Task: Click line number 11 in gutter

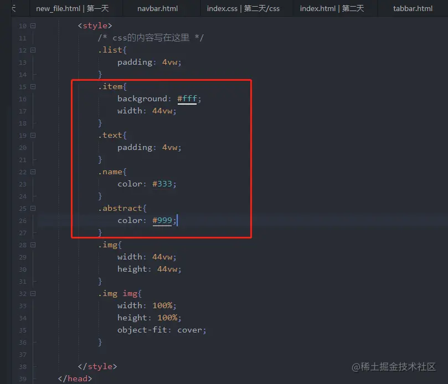Action: click(23, 38)
